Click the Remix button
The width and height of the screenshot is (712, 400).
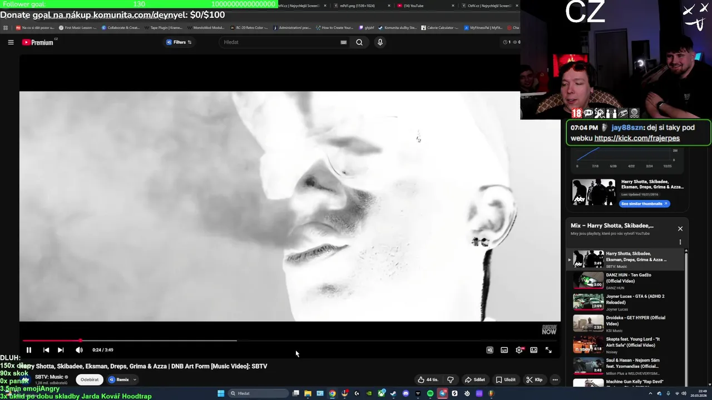(119, 379)
